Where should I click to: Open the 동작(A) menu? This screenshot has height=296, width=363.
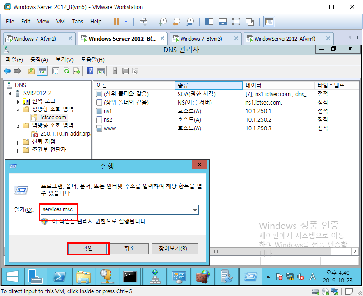tap(39, 60)
